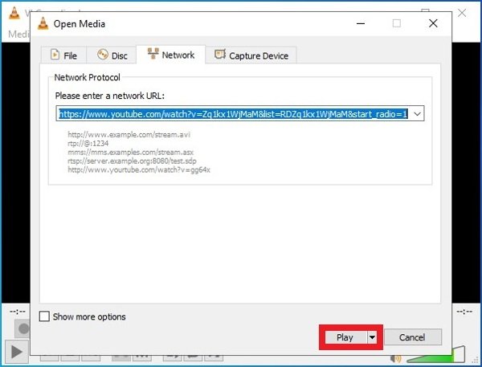Close the VLC main window
The height and width of the screenshot is (367, 482).
[462, 13]
